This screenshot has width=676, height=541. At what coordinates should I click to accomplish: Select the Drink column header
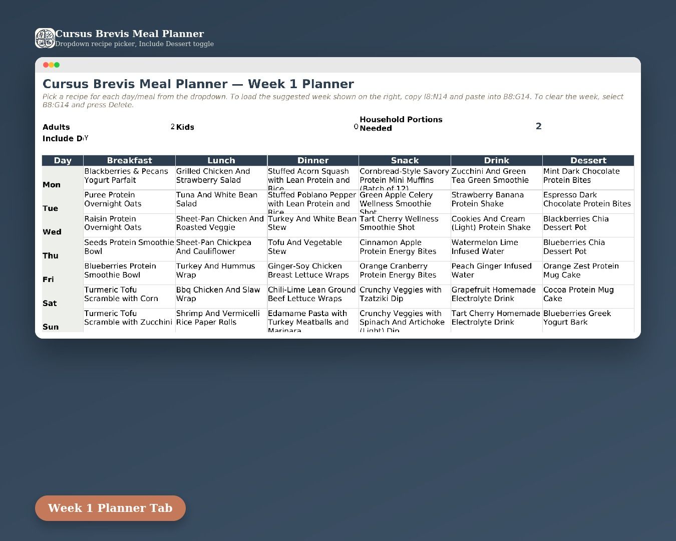pos(497,160)
